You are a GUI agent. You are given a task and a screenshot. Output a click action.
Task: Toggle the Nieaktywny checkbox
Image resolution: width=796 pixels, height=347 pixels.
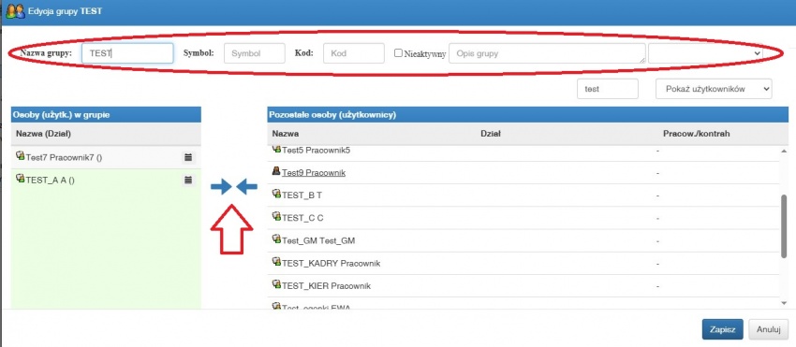(x=399, y=52)
